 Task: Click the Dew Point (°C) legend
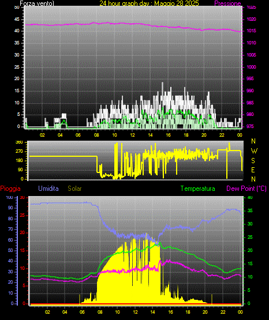[x=246, y=189]
